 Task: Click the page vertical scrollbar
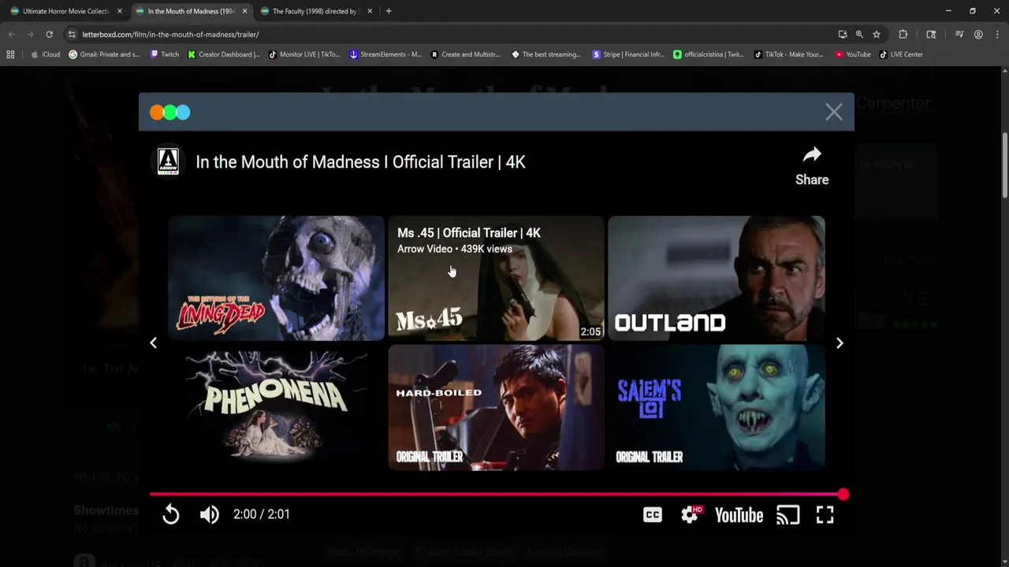tap(1005, 165)
